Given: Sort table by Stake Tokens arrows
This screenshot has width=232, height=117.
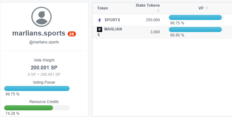Looking at the screenshot, I should 158,11.
